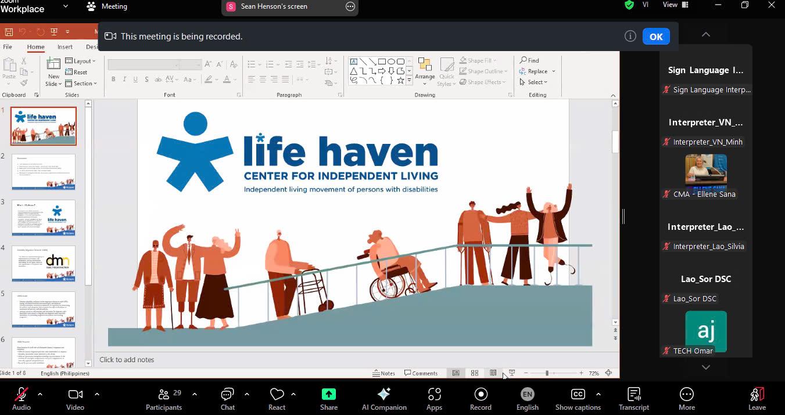Viewport: 785px width, 415px height.
Task: Open the Zoom Workplace dropdown chevron
Action: 65,6
